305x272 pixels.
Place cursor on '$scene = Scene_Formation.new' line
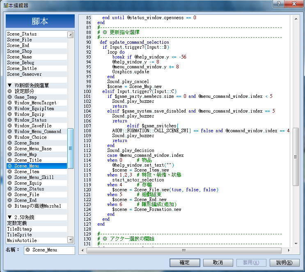click(x=147, y=209)
